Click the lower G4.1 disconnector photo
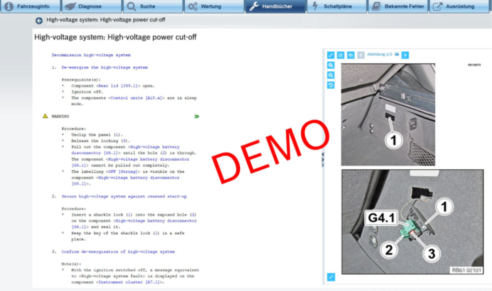 coord(412,222)
